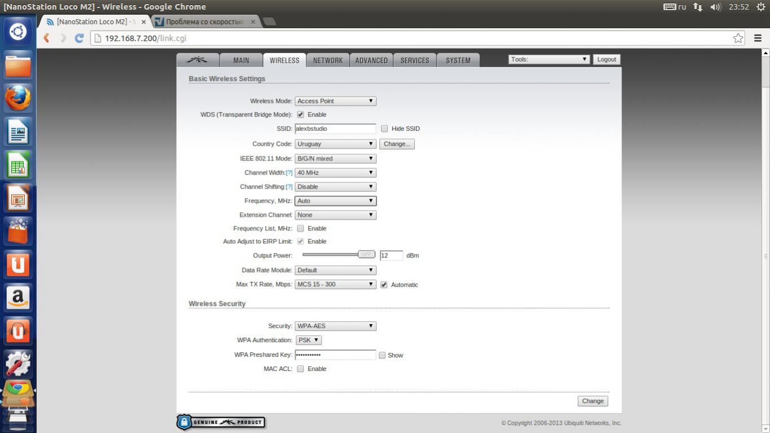Reload the page with the refresh icon

pyautogui.click(x=80, y=38)
